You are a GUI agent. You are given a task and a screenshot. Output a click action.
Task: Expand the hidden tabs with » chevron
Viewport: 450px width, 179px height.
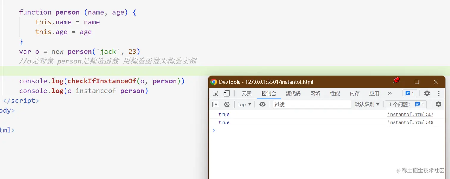(390, 94)
